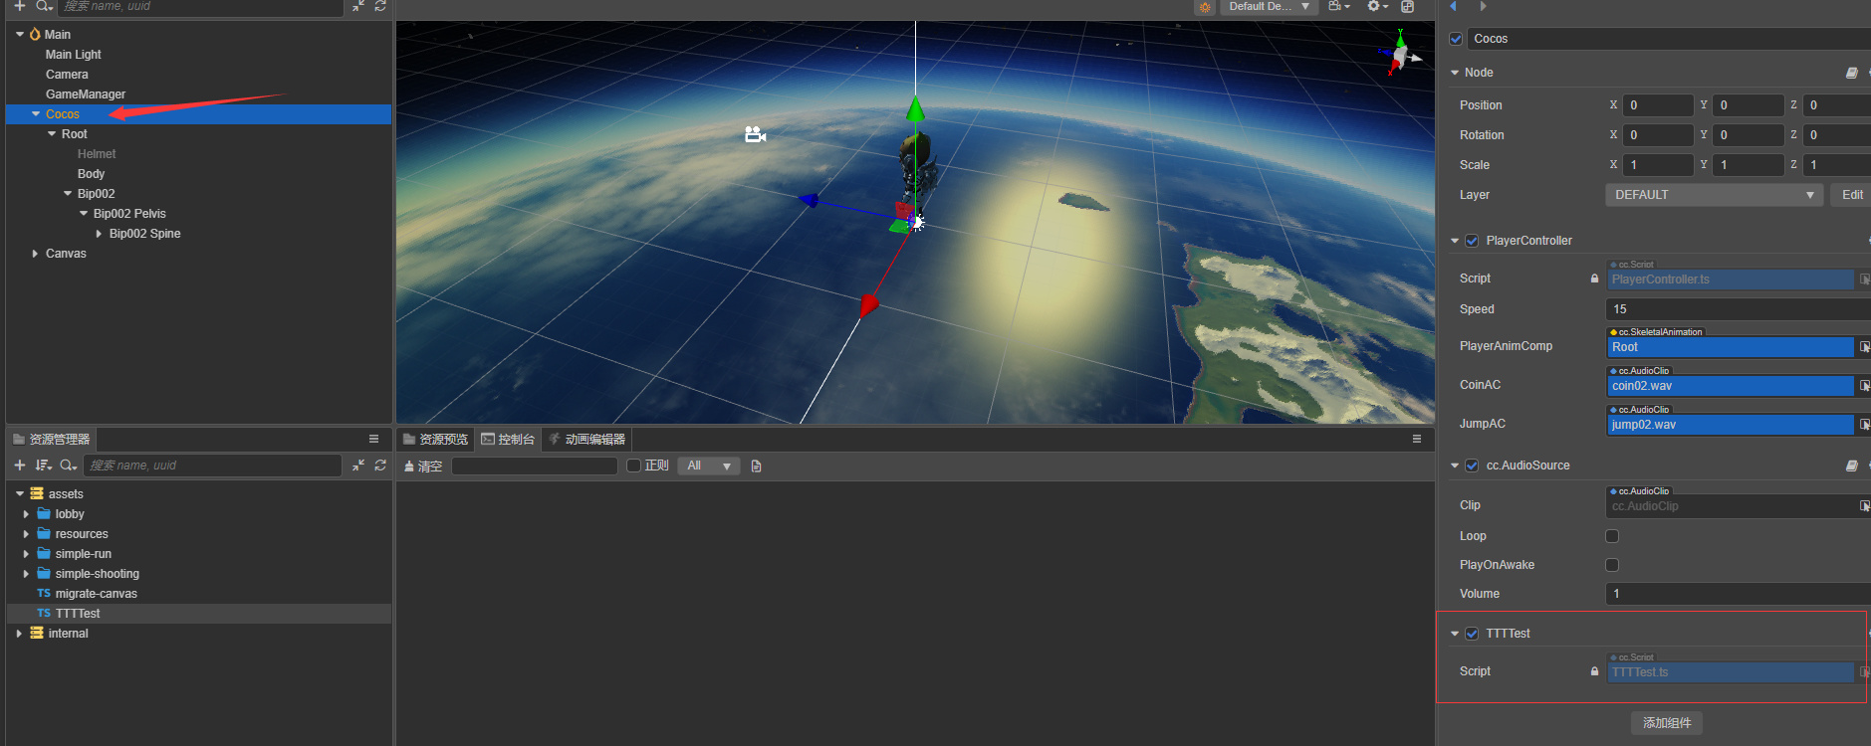Disable the TTTTest component
1871x746 pixels.
click(x=1472, y=634)
